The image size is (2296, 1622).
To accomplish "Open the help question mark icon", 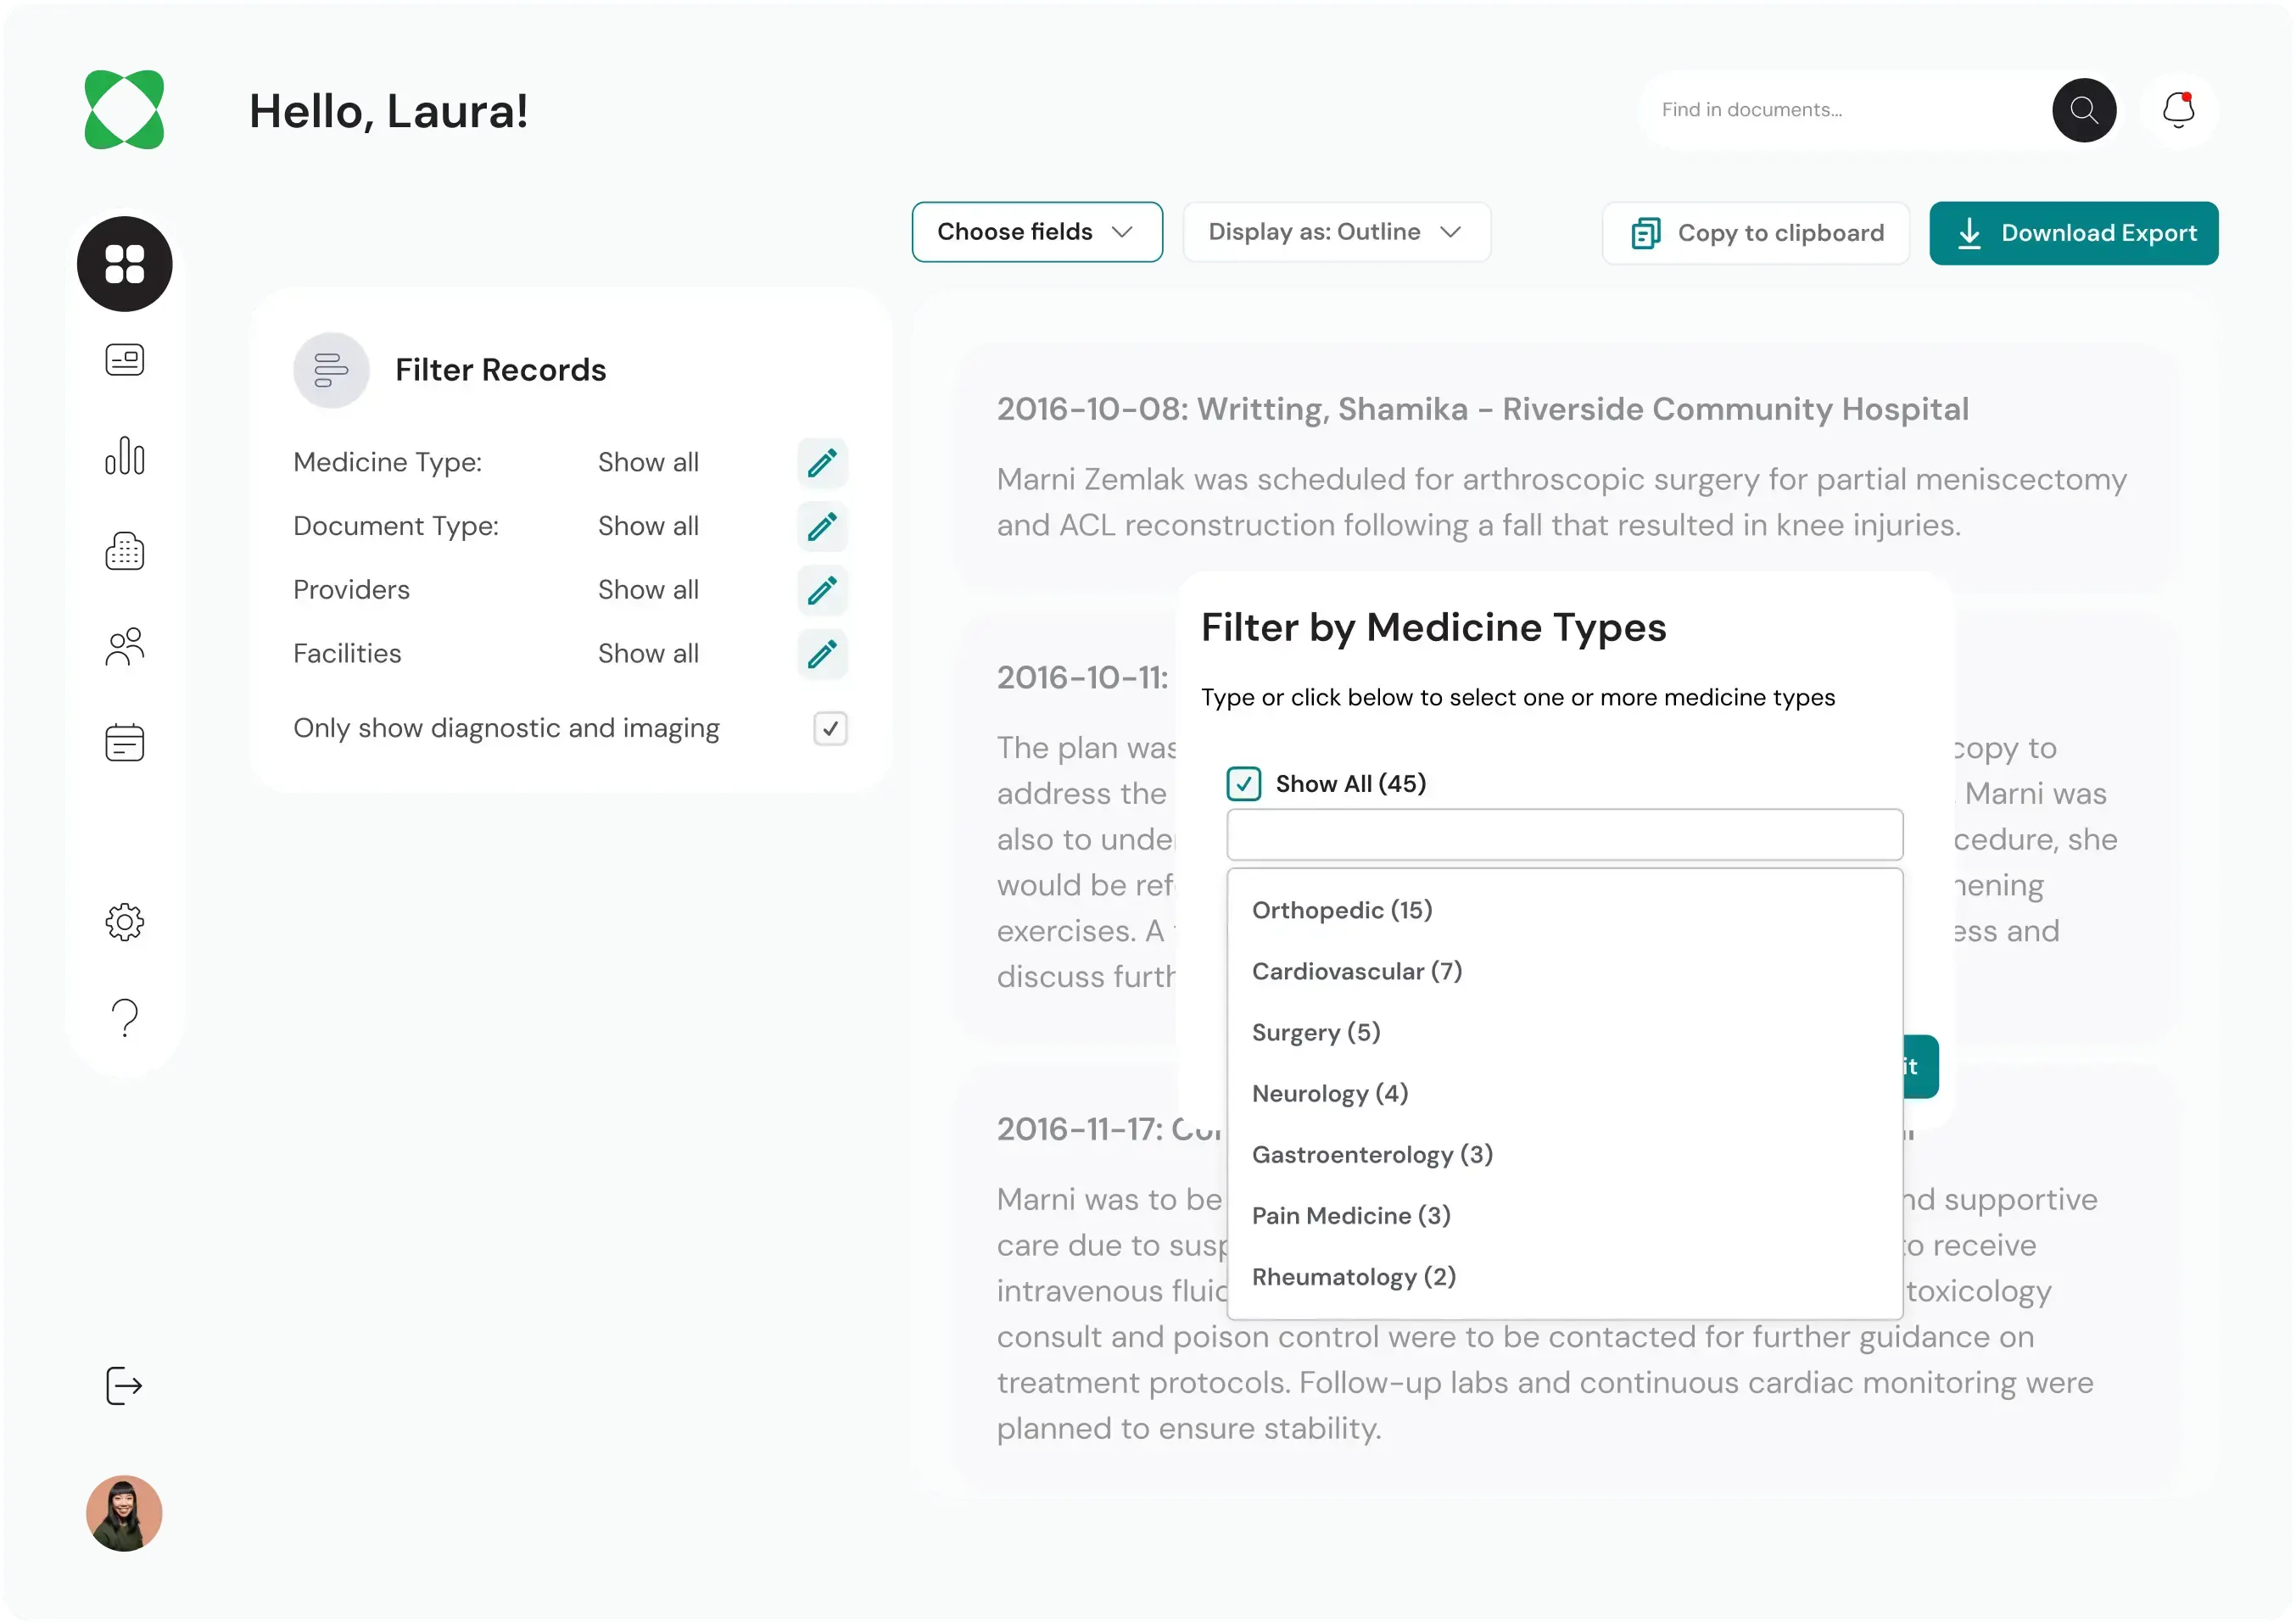I will (124, 1018).
